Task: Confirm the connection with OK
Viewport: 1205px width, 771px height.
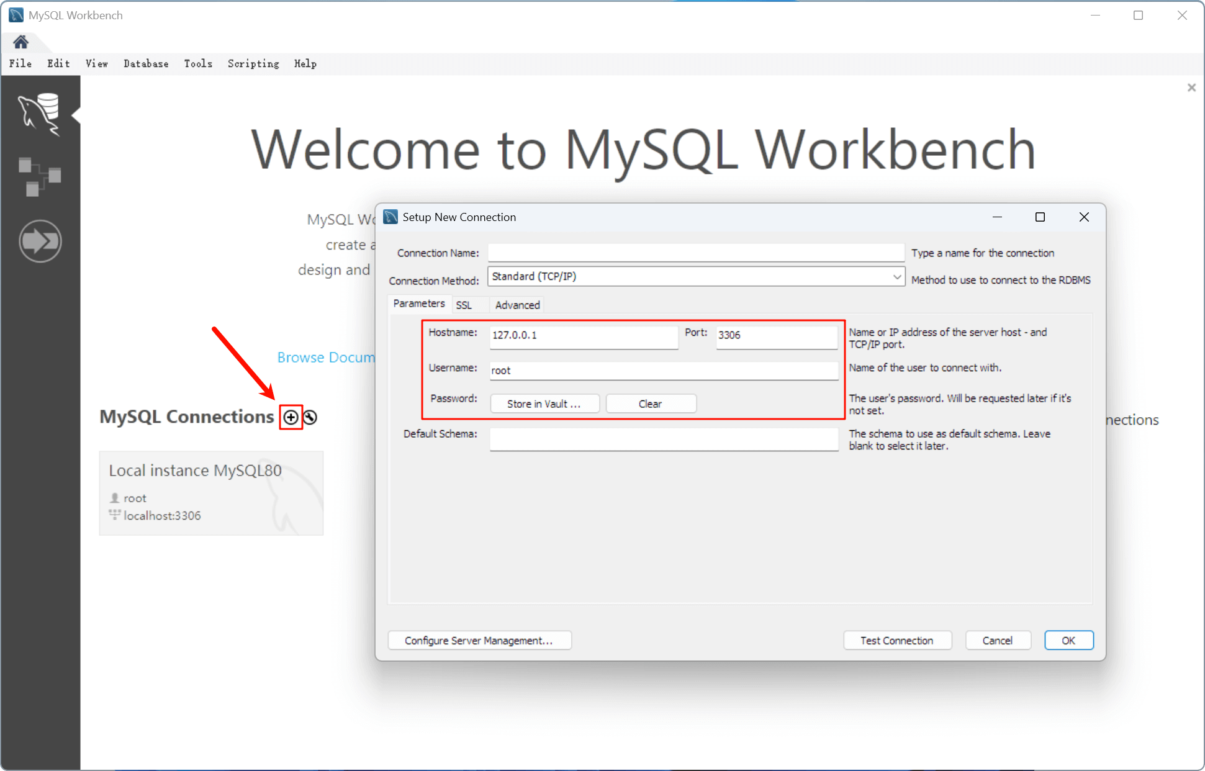Action: coord(1068,641)
